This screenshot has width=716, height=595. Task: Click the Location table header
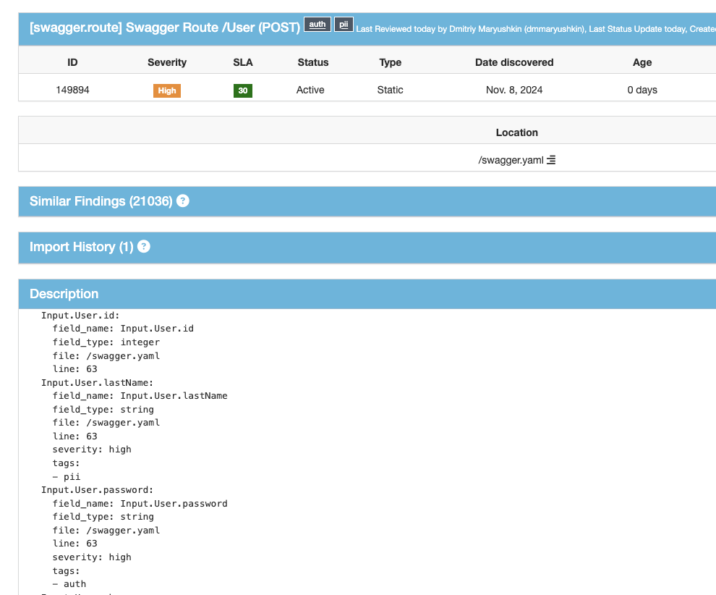click(517, 132)
